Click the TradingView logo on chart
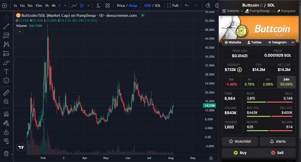Viewport: 301px width, 162px height. pos(21,147)
